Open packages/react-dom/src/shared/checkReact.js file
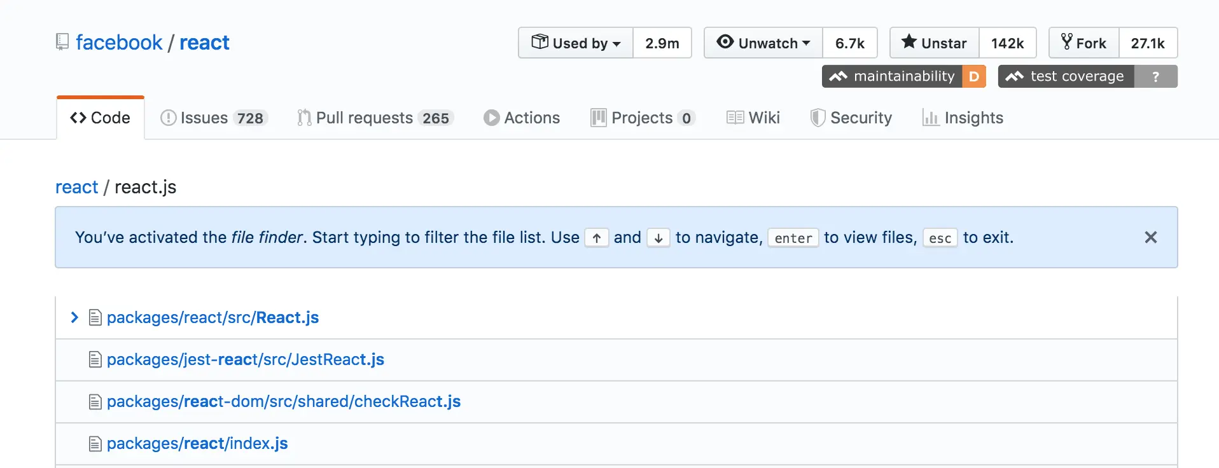 (x=284, y=402)
